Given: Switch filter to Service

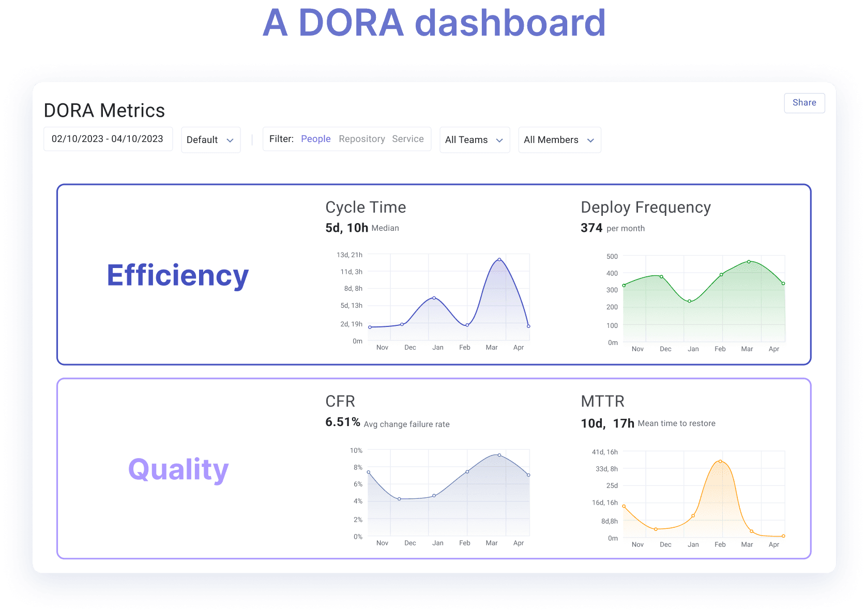Looking at the screenshot, I should click(x=408, y=139).
